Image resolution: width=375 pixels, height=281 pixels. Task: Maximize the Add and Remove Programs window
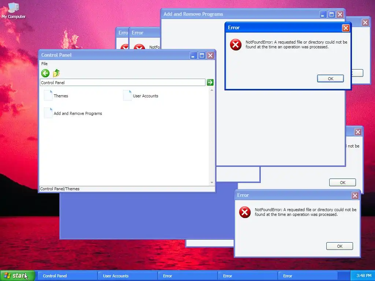click(331, 15)
